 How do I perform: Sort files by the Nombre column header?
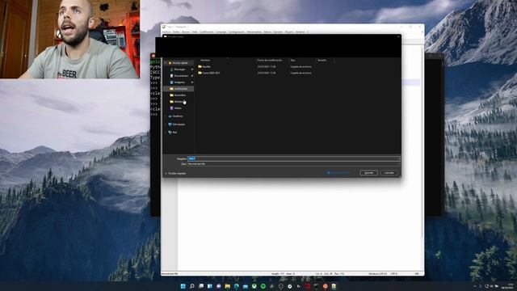(205, 60)
